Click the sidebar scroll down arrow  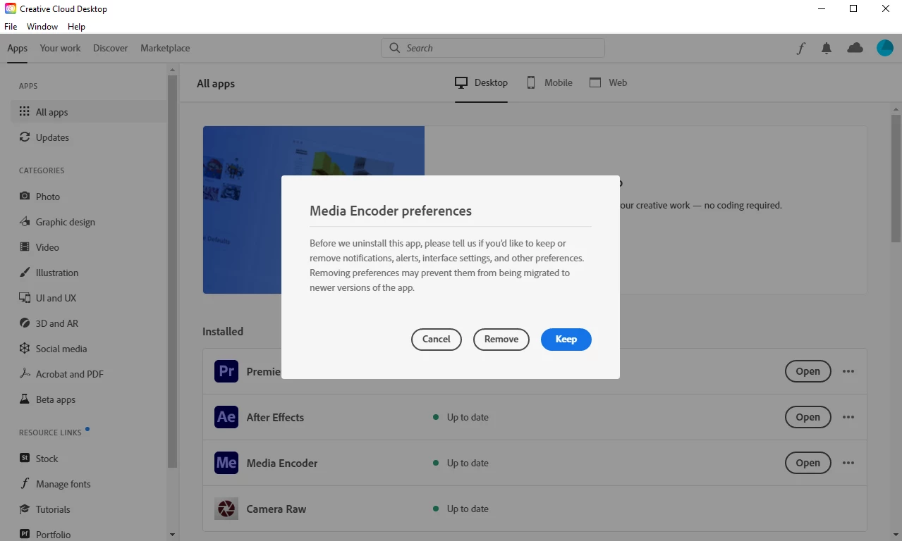(172, 535)
